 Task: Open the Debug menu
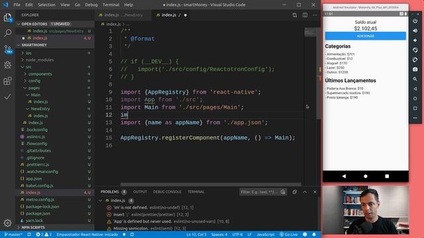[x=91, y=5]
